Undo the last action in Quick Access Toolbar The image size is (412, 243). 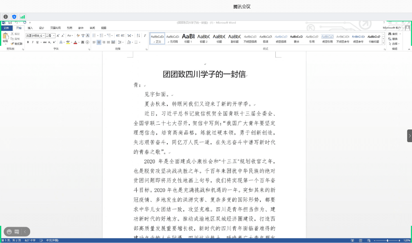tap(17, 22)
